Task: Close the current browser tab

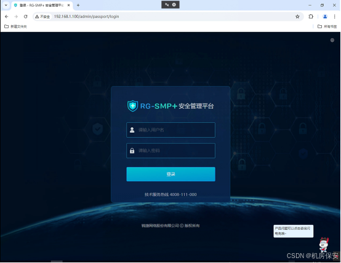Action: [68, 5]
